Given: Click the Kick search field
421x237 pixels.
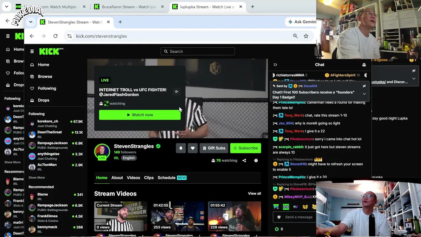Looking at the screenshot, I should click(x=198, y=51).
